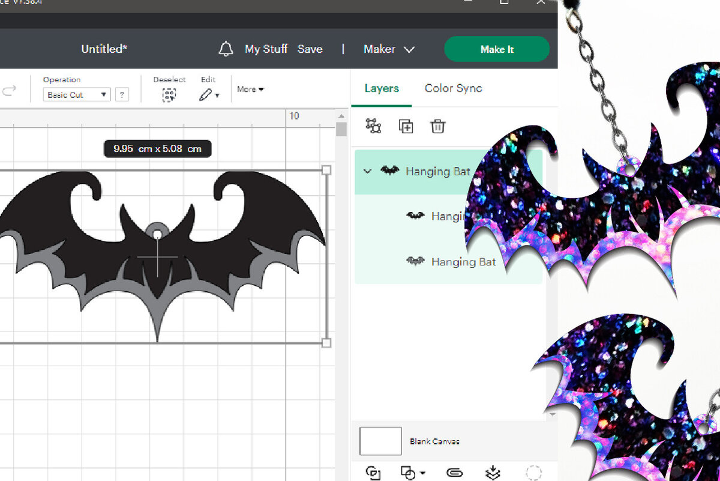
Task: Expand the More toolbar menu
Action: tap(250, 89)
